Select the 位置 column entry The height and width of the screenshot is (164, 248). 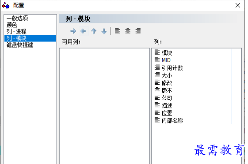coord(167,113)
